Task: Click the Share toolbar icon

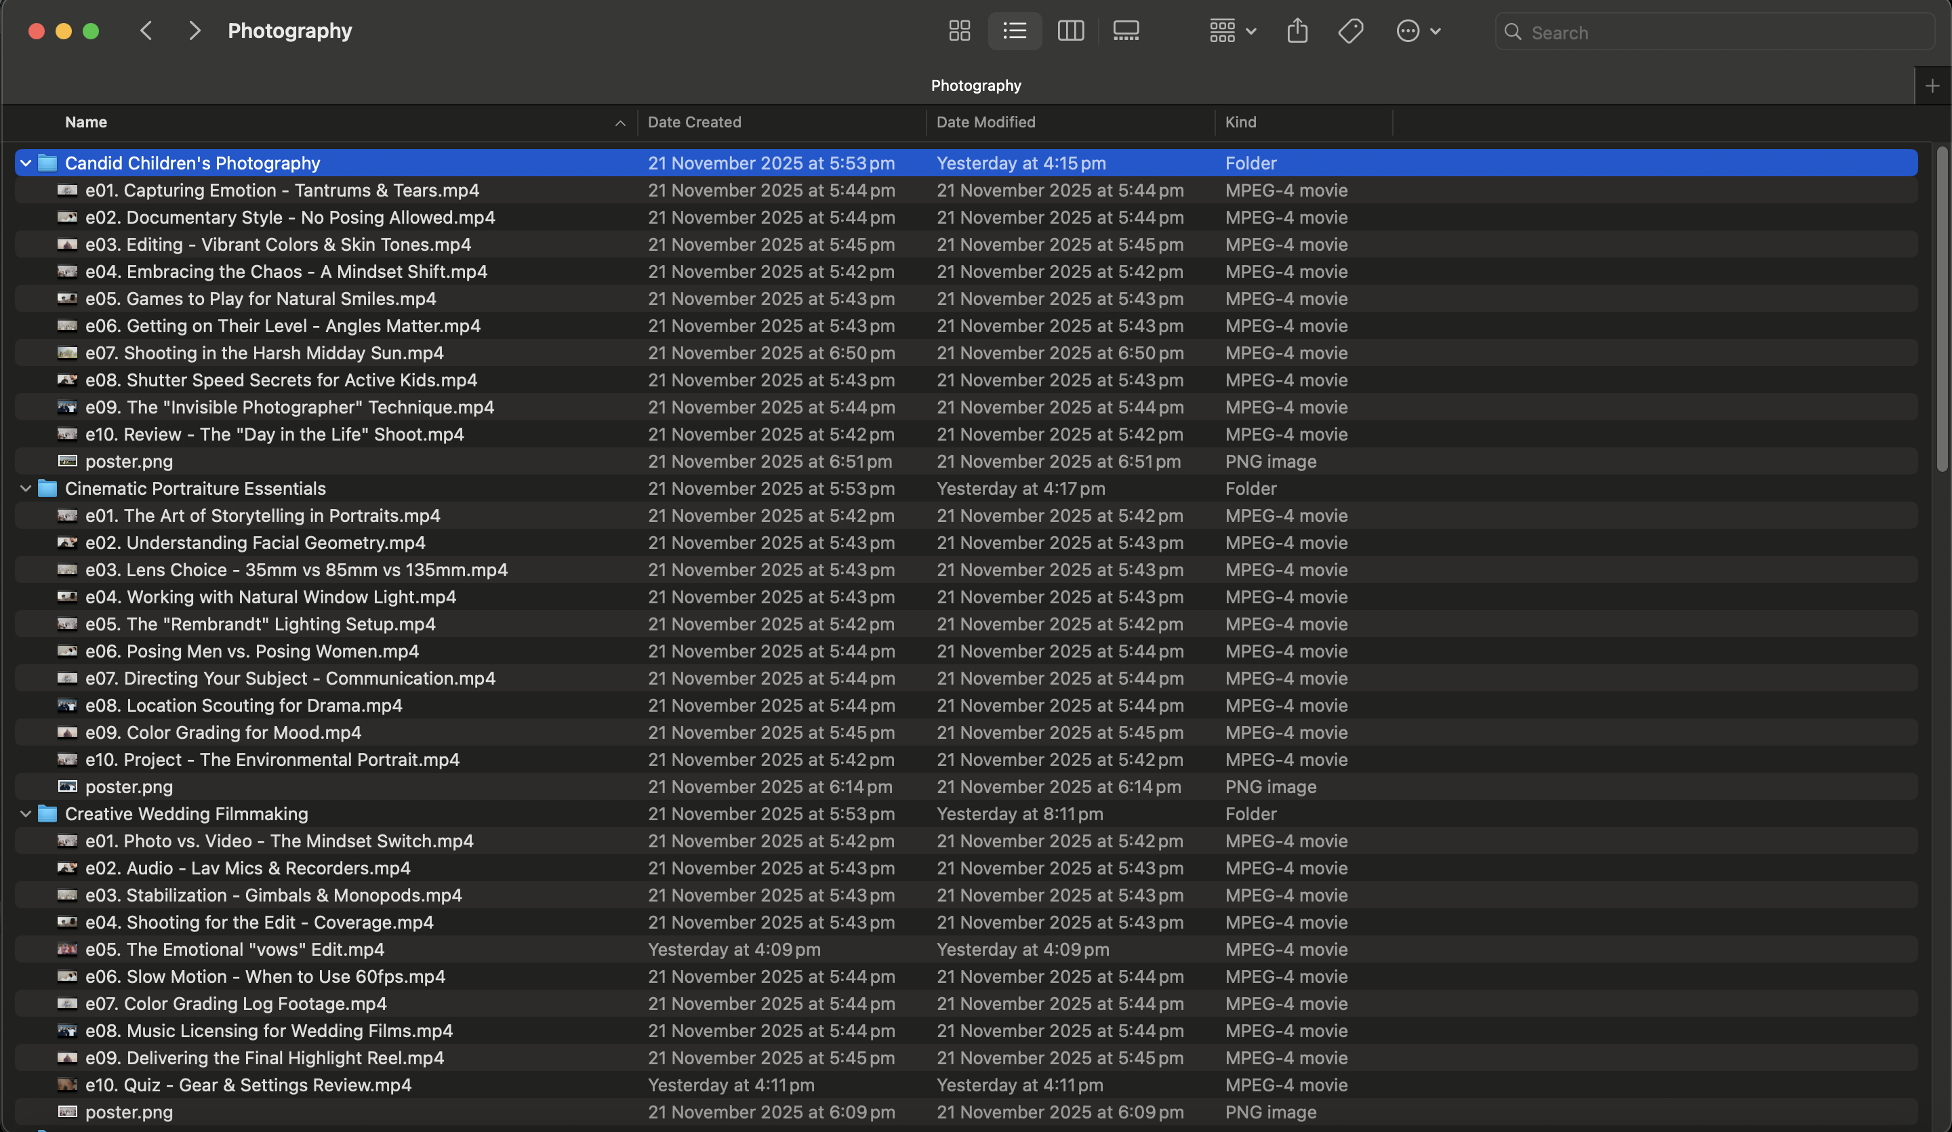Action: [x=1297, y=31]
